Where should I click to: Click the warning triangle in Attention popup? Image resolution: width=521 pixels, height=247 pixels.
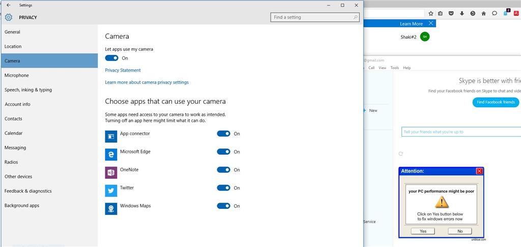tap(442, 202)
